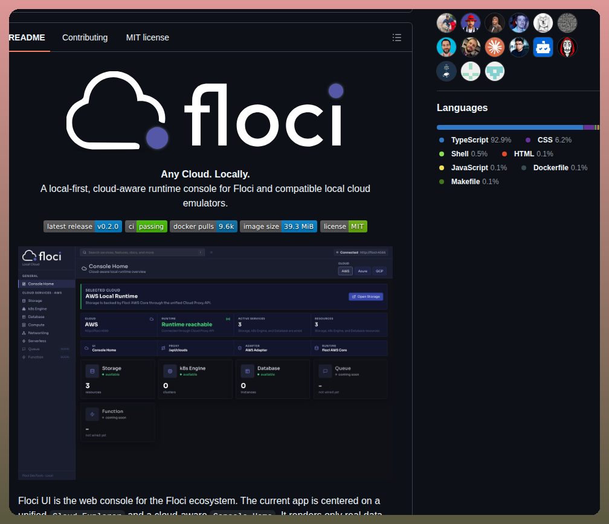
Task: Open the README outline list icon
Action: 396,37
